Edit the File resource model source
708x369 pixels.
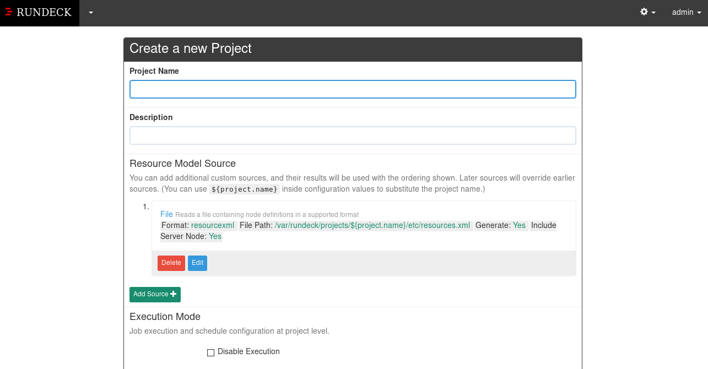tap(197, 263)
